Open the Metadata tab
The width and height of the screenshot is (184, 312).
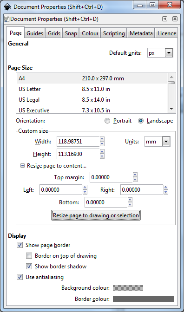(141, 33)
